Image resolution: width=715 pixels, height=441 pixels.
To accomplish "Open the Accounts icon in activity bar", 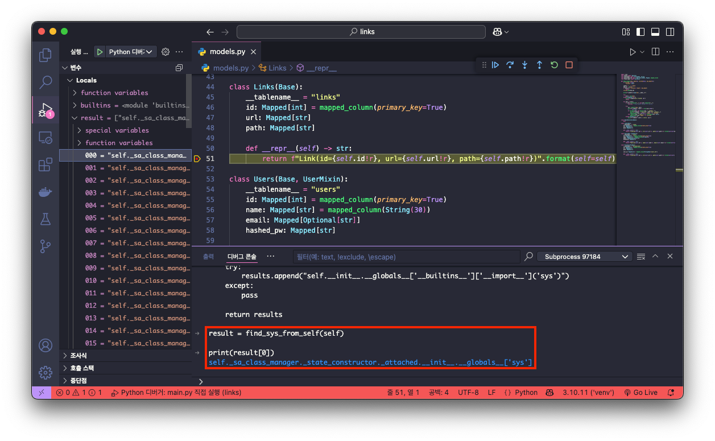I will tap(46, 345).
